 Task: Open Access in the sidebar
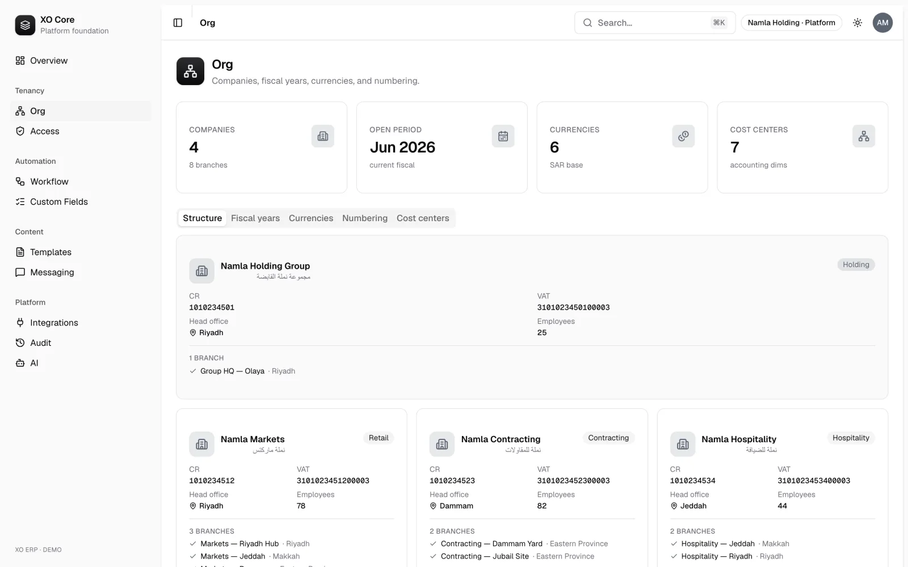(x=81, y=131)
